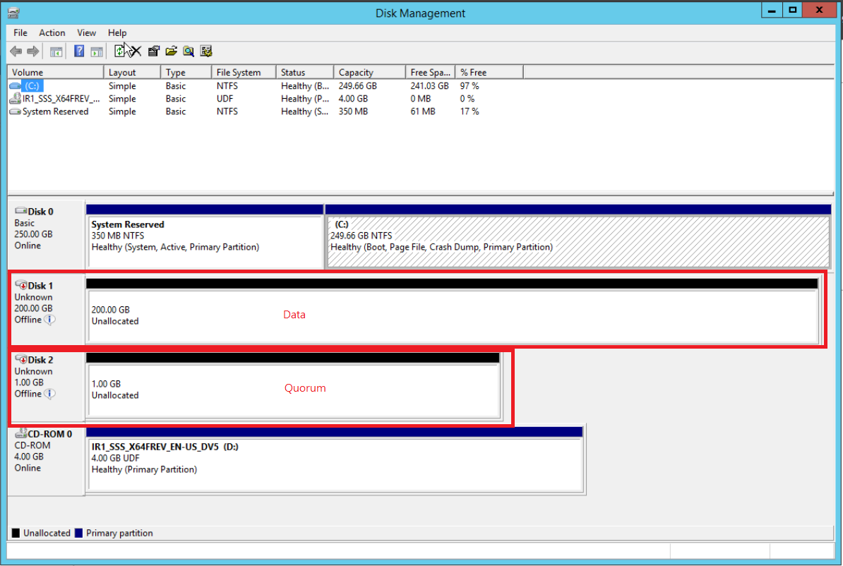This screenshot has height=566, width=843.
Task: Open the File menu
Action: (x=20, y=32)
